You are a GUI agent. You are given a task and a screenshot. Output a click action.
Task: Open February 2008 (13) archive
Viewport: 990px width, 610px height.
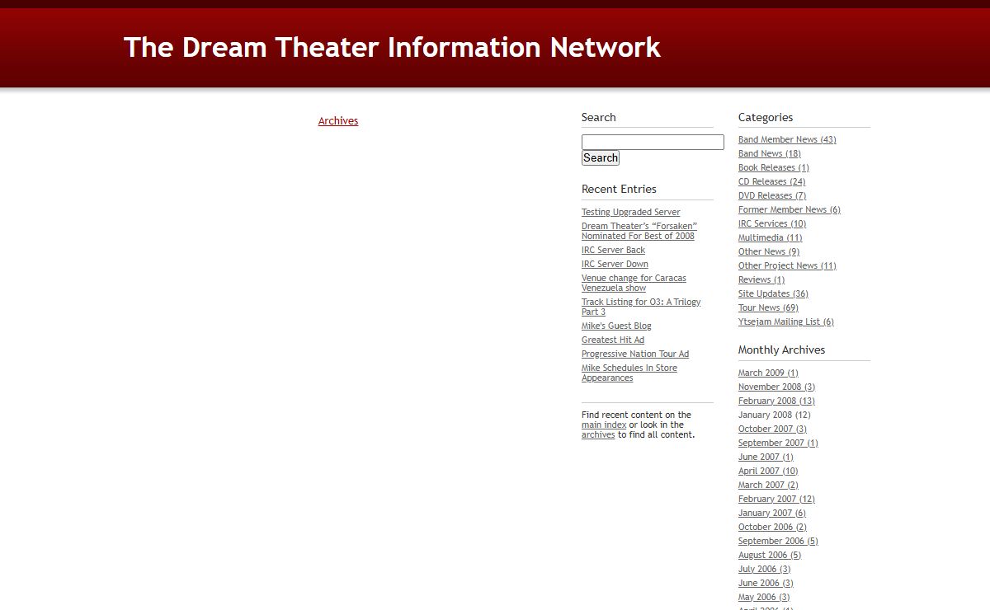[x=776, y=401]
